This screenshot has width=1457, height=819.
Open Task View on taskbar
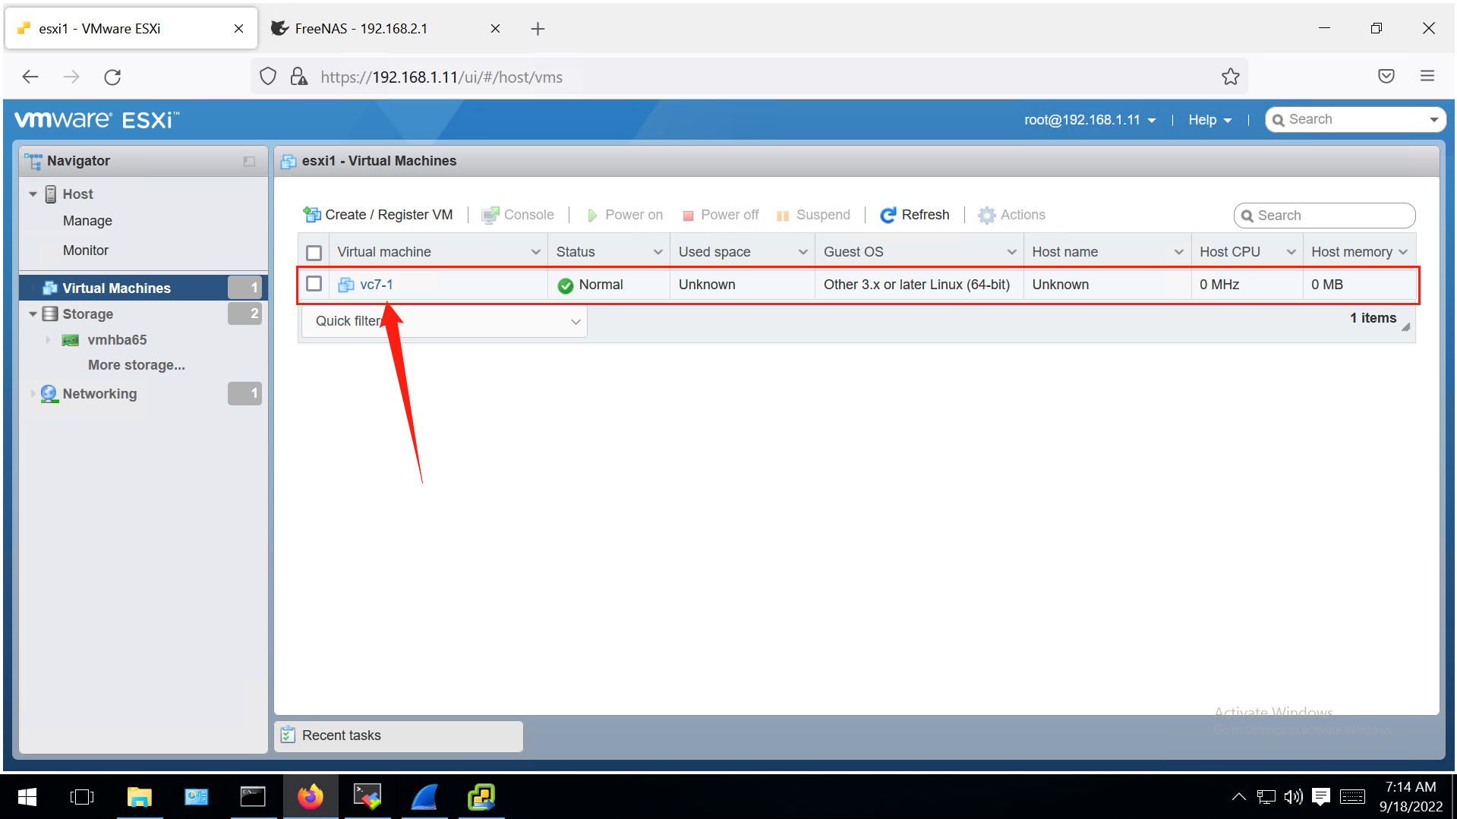81,797
